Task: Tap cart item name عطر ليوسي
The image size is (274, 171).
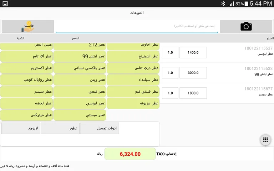Action: tap(265, 54)
